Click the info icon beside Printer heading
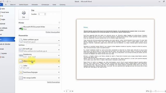166x93 pixels. (x=59, y=22)
